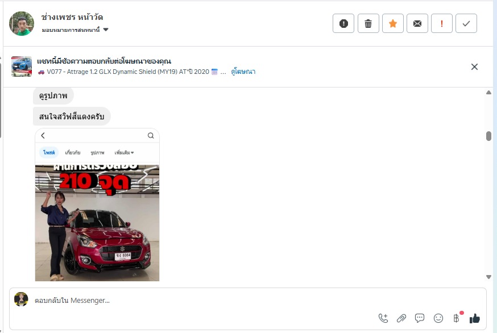Select เกี่ยวกับ tab in shared screenshot
Screen dimensions: 497x333
73,153
